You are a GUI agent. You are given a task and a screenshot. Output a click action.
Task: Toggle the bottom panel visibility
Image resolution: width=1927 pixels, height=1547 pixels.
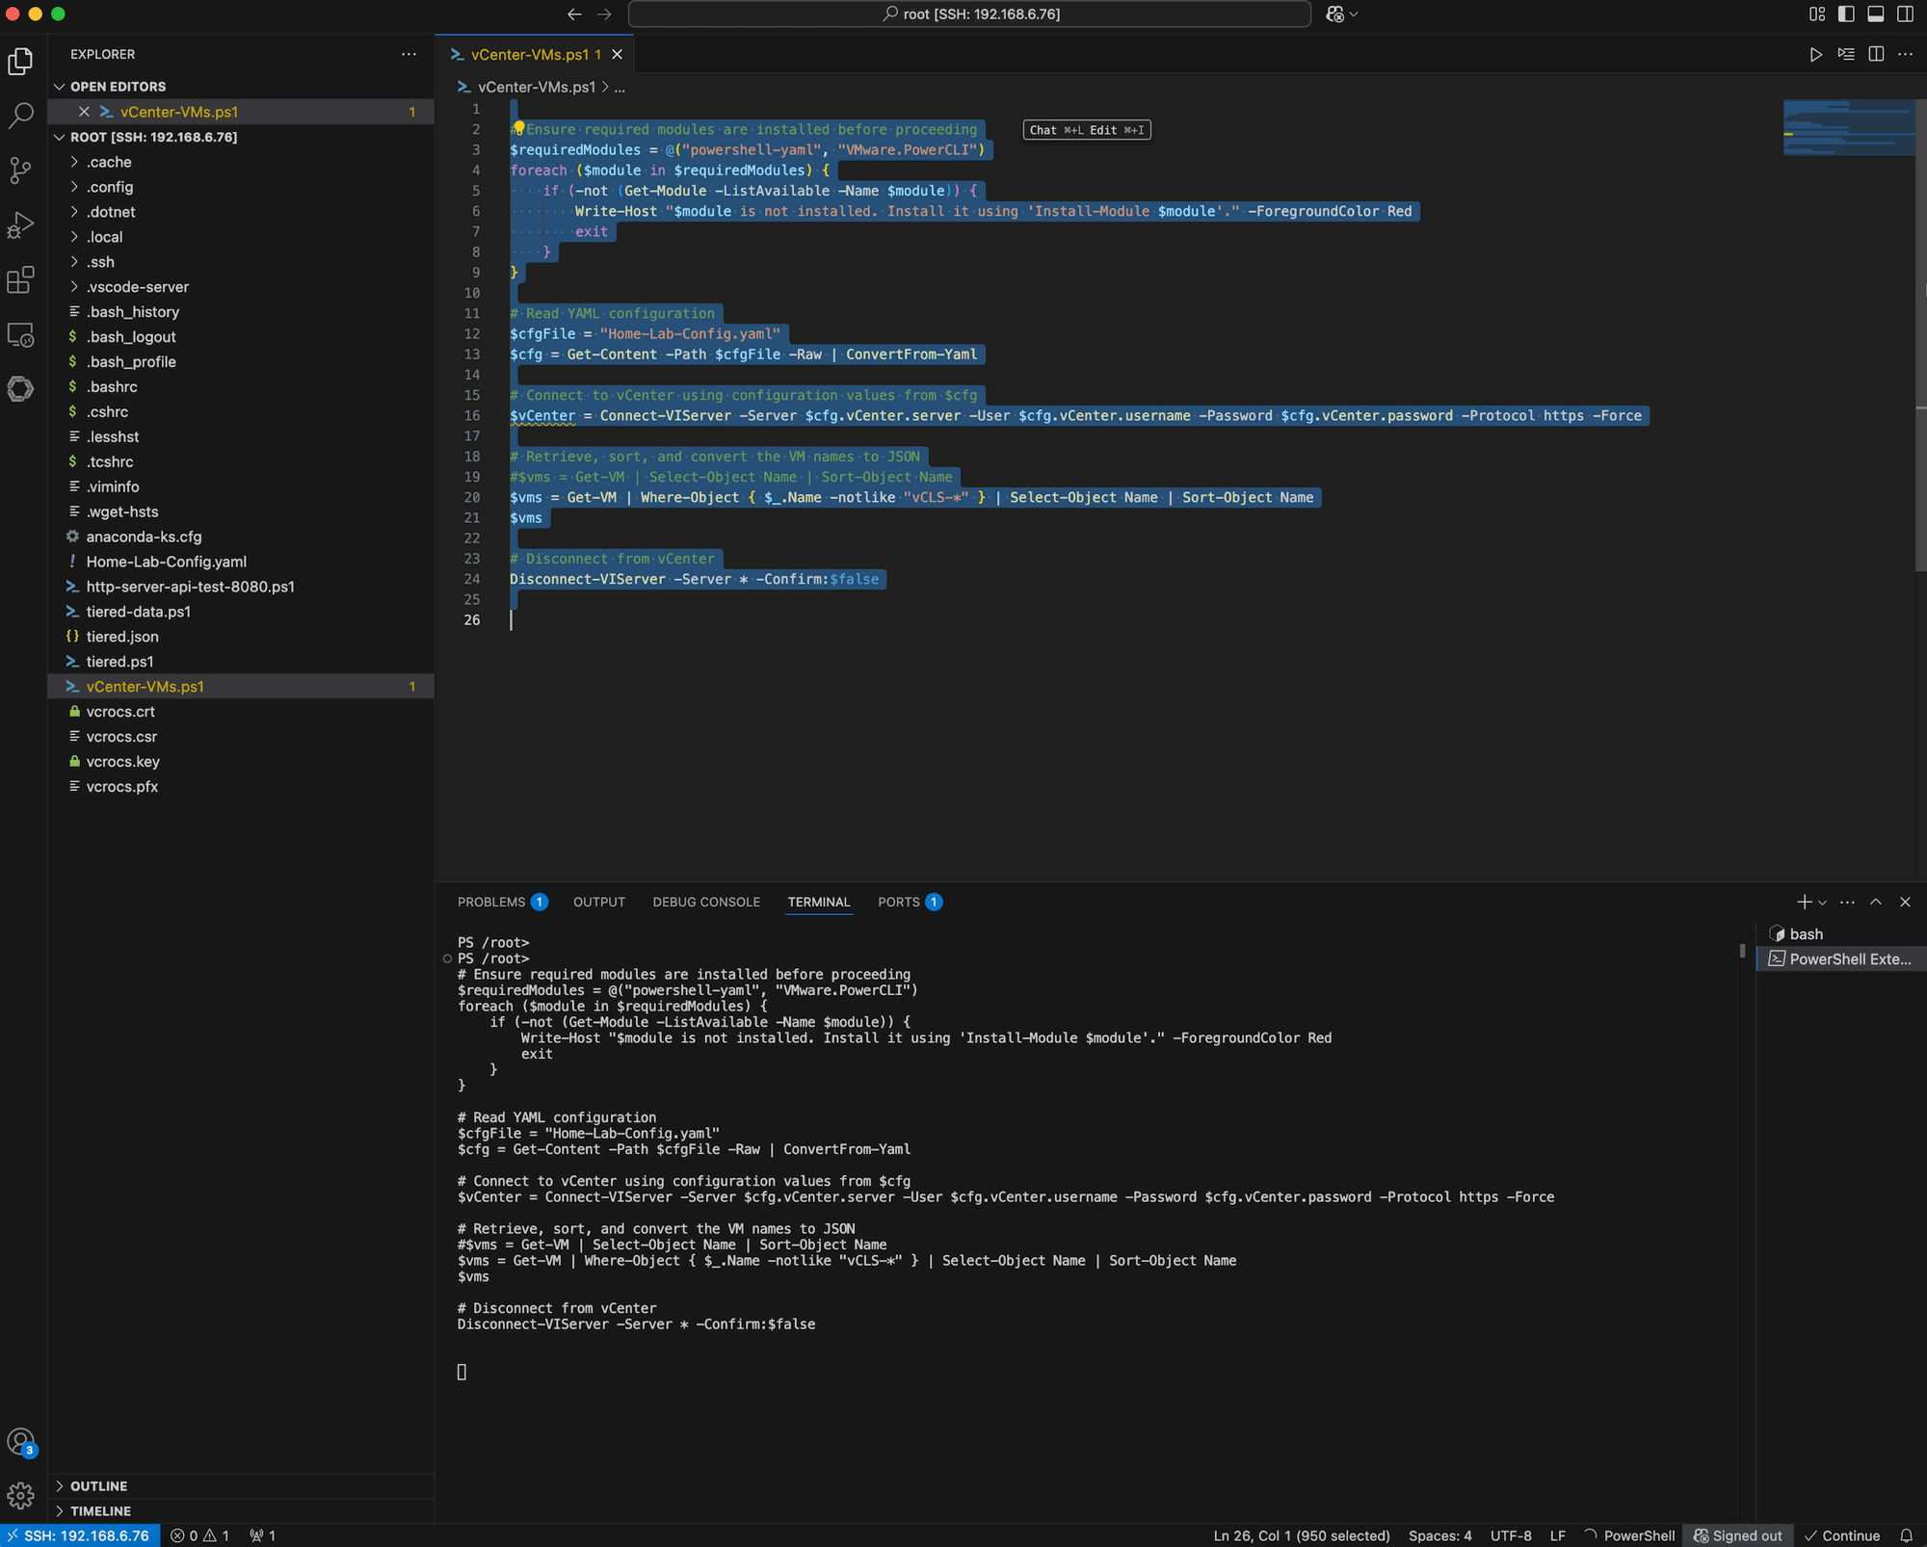pyautogui.click(x=1875, y=13)
